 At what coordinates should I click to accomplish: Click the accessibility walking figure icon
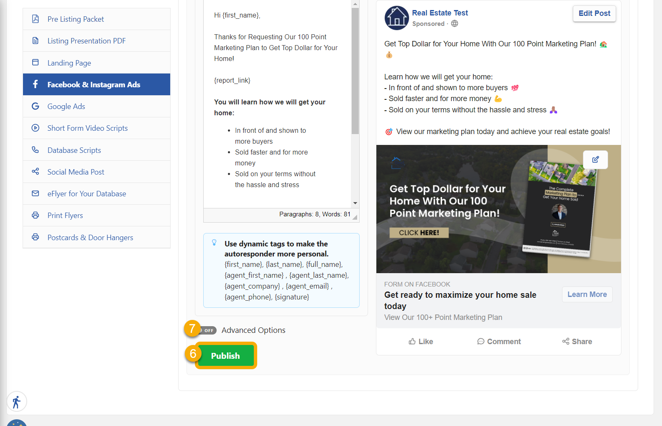(x=17, y=402)
